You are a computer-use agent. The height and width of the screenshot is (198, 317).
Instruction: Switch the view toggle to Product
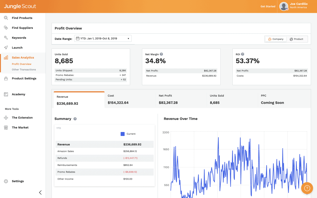pos(296,39)
